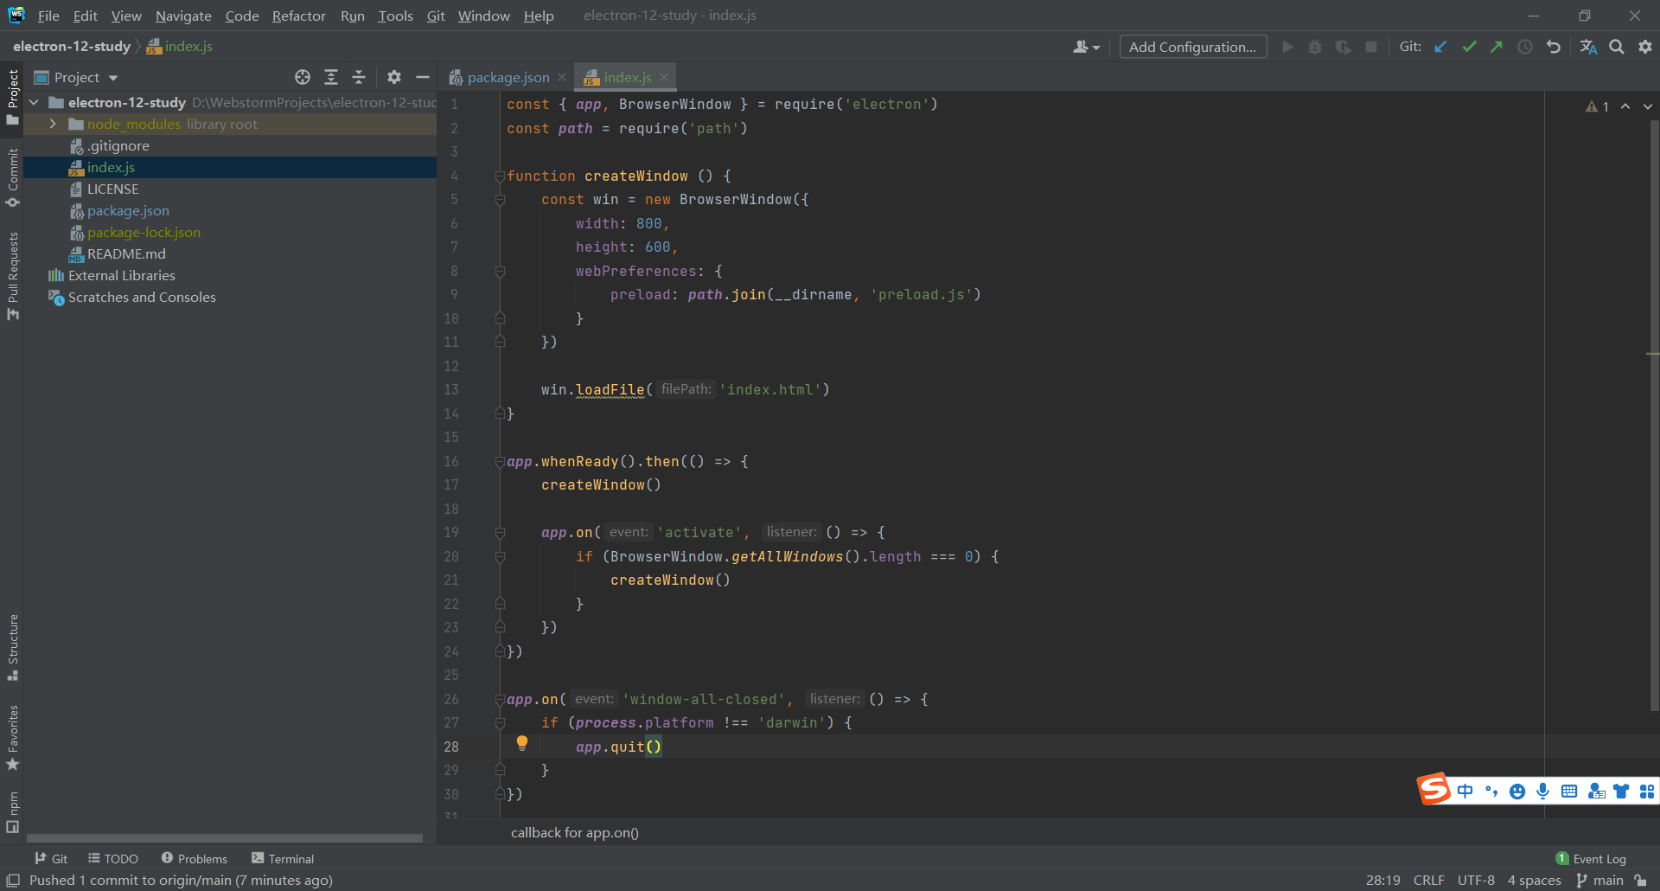Click the Select Opened File locate icon
1660x891 pixels.
(x=302, y=77)
